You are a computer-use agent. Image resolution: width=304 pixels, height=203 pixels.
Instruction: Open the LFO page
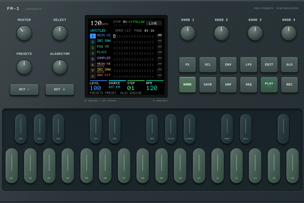coord(249,65)
